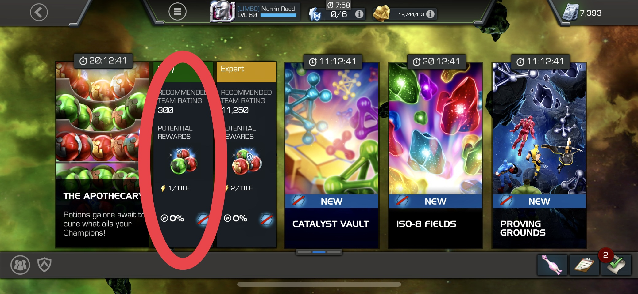
Task: Show info next to gold amount 19,744,413
Action: (x=430, y=14)
